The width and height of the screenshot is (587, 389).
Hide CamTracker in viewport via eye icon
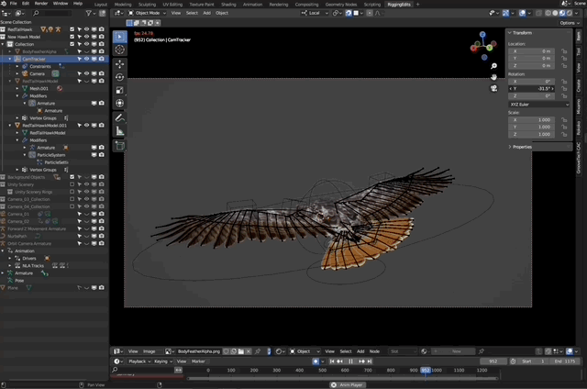click(86, 59)
